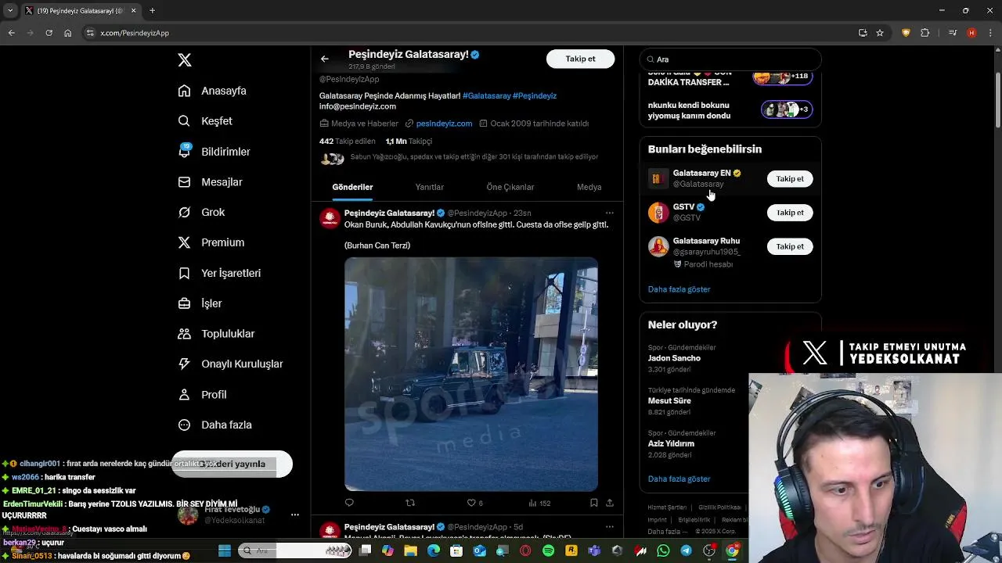Image resolution: width=1002 pixels, height=563 pixels.
Task: Go to Chrome home page icon
Action: click(x=68, y=33)
